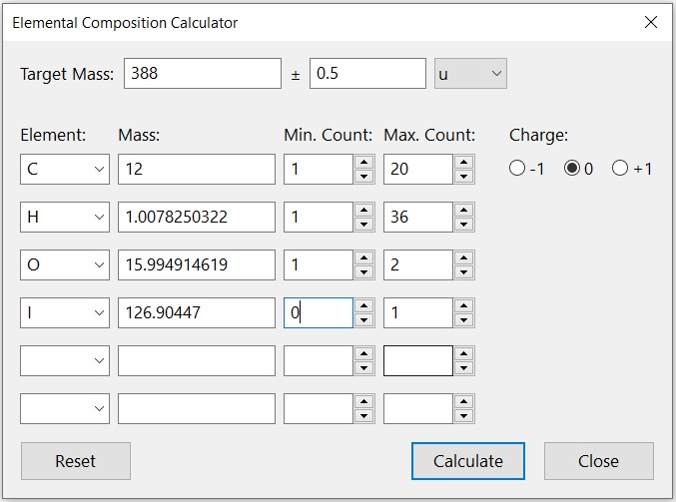676x502 pixels.
Task: Increase the fifth row max count
Action: (x=463, y=354)
